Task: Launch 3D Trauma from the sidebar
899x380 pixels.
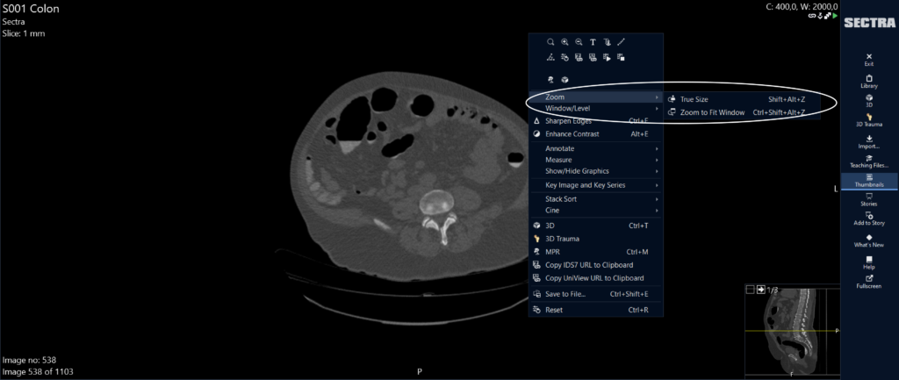Action: [868, 119]
